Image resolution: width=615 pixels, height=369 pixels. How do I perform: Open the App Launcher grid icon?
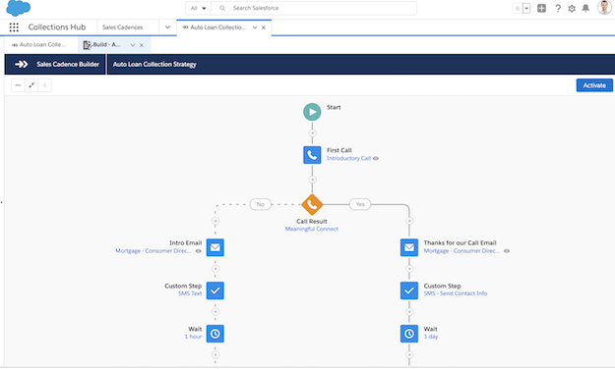point(14,27)
